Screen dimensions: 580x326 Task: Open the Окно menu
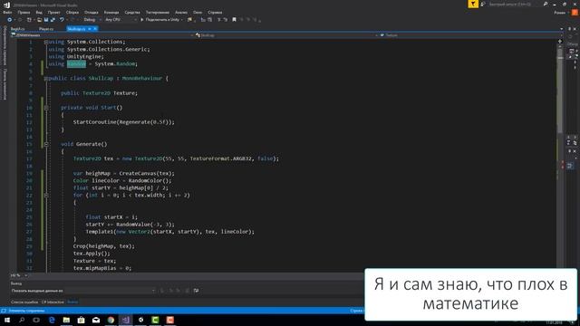point(198,12)
